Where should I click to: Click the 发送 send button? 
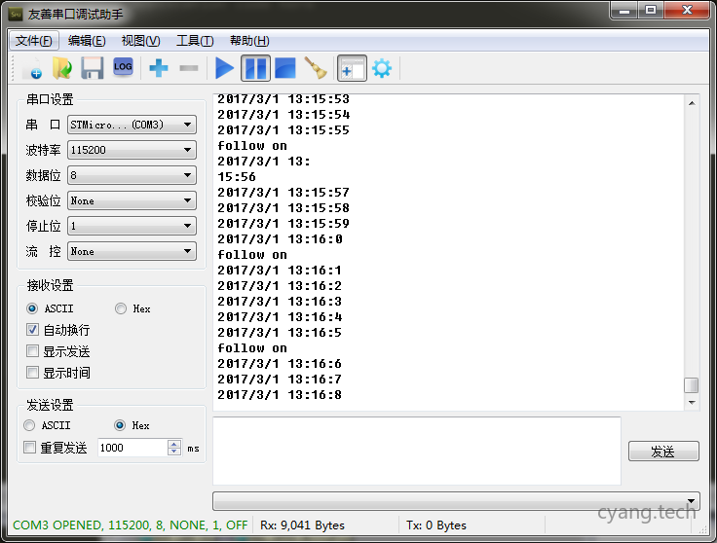(x=662, y=452)
